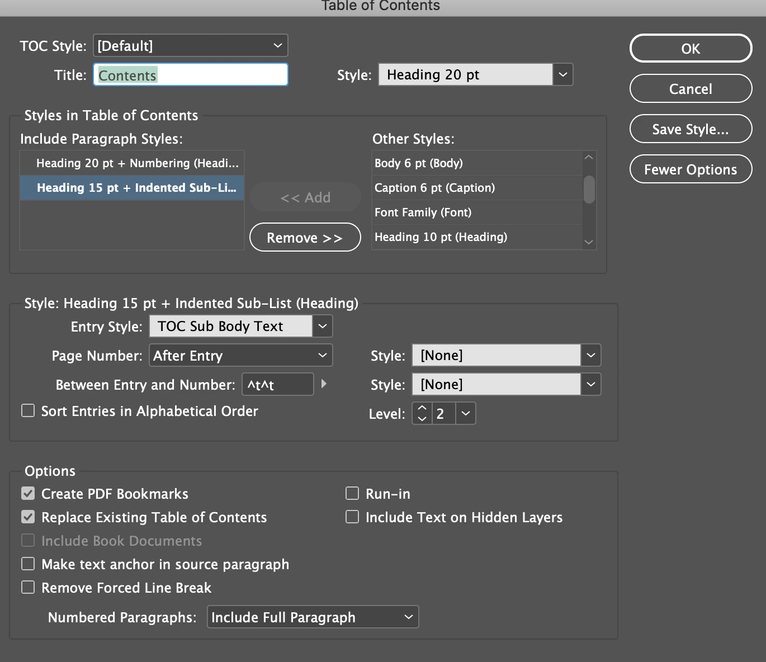The height and width of the screenshot is (662, 766).
Task: Open the TOC Style dropdown
Action: click(x=191, y=46)
